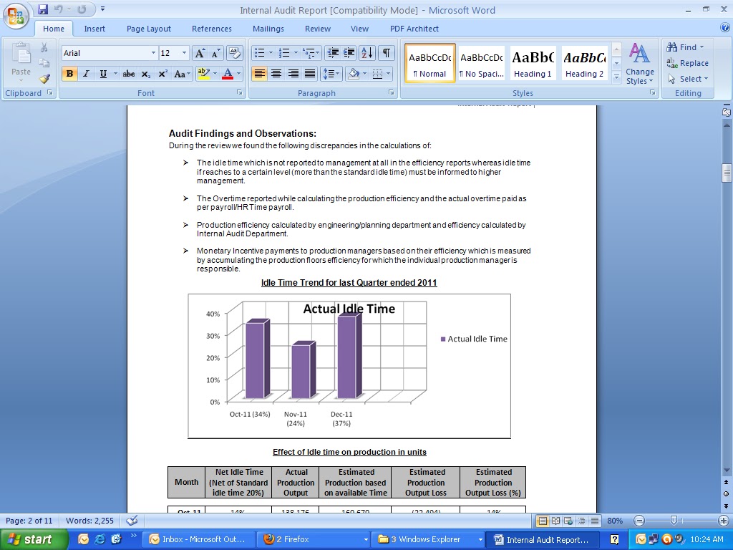
Task: Open the Bullets list dropdown
Action: click(271, 53)
